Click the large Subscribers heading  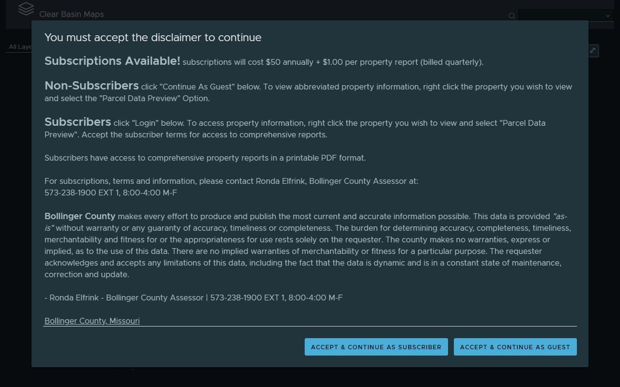tap(77, 122)
